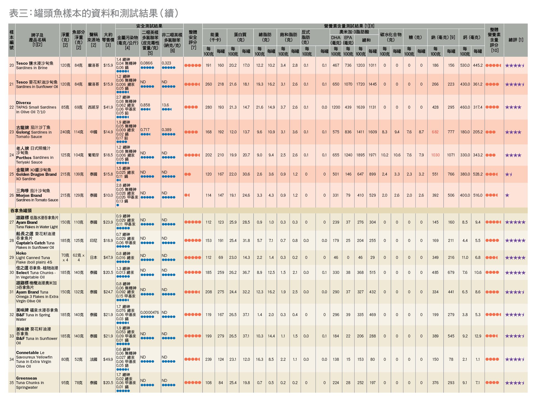Click the Golden Dragon Brand XO Sardine name

click(36, 174)
